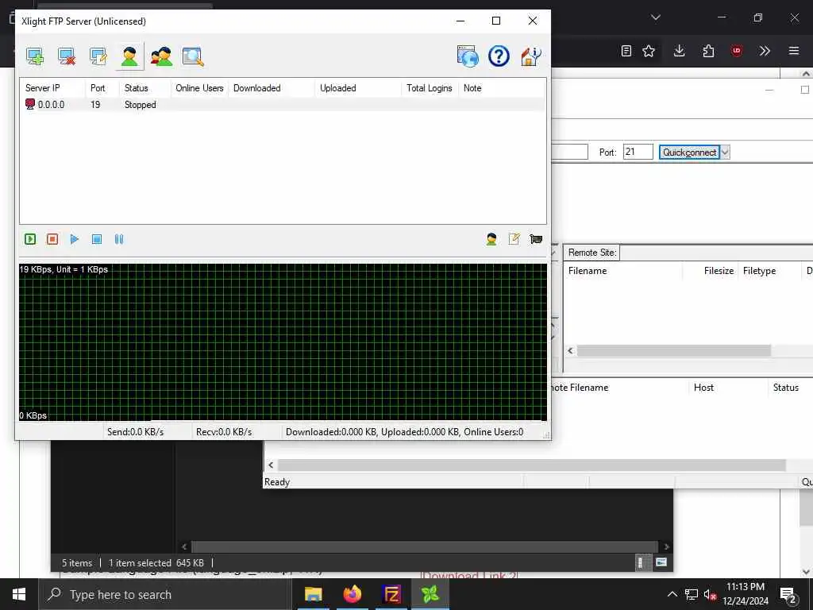Click the New Virtual Server icon

pyautogui.click(x=35, y=56)
